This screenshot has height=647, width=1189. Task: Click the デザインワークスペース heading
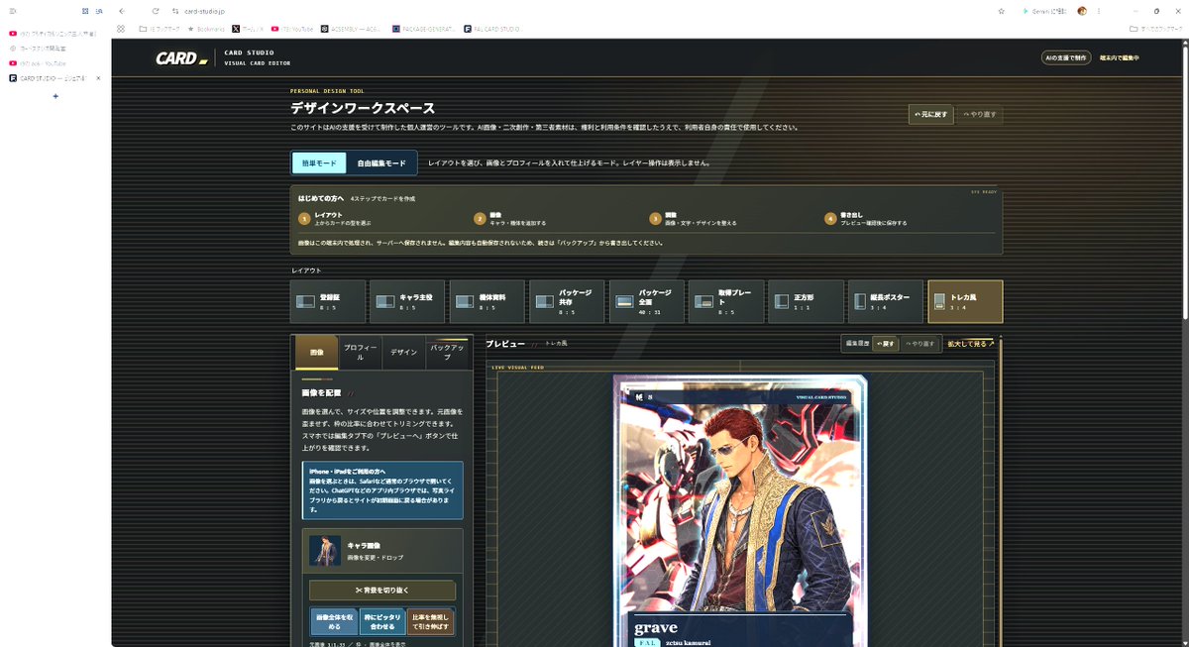(363, 108)
